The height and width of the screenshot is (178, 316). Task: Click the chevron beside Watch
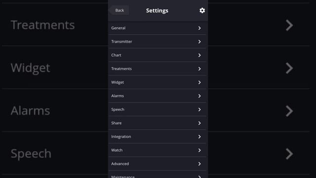(199, 150)
